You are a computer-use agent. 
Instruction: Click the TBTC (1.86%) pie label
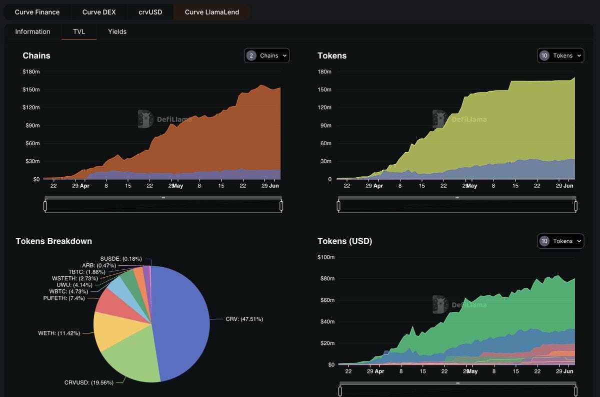point(87,272)
